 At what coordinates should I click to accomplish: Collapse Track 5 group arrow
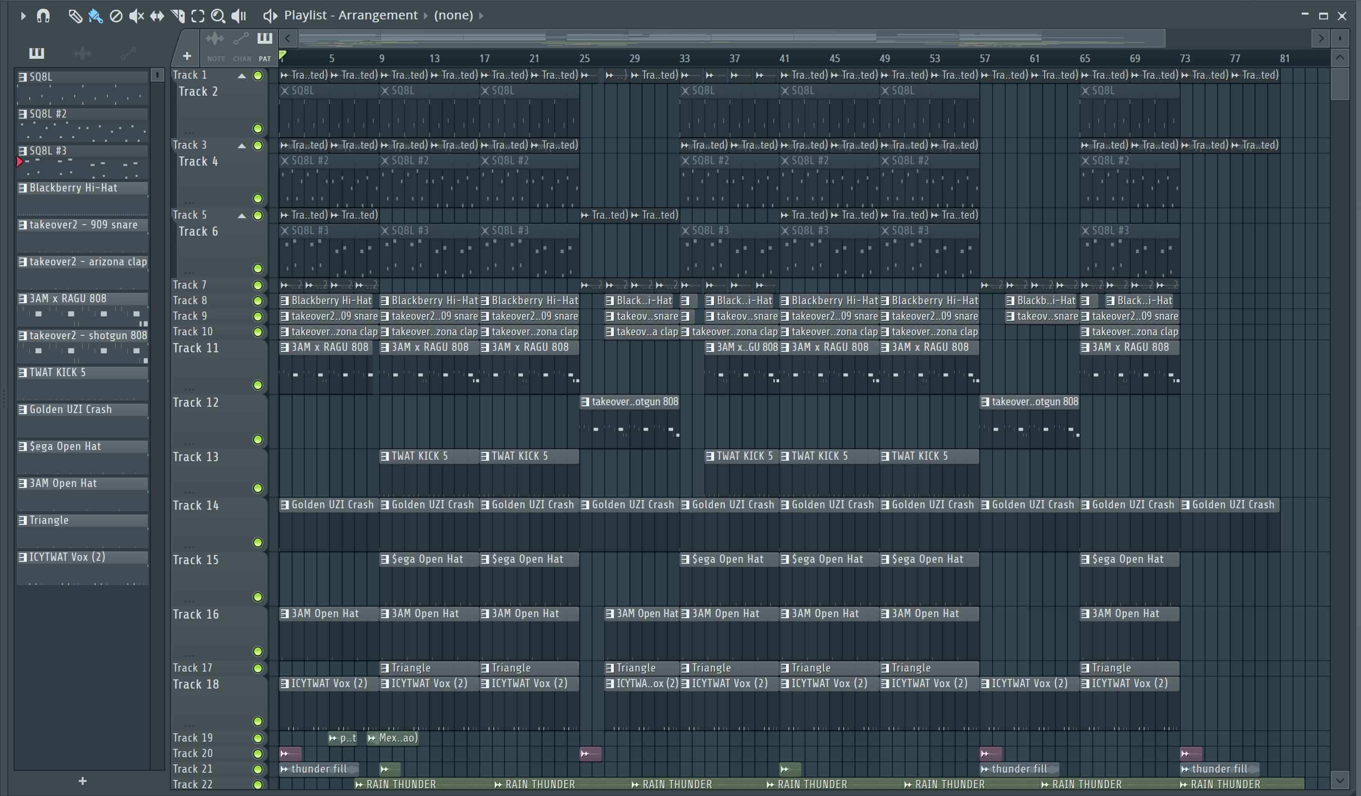242,215
